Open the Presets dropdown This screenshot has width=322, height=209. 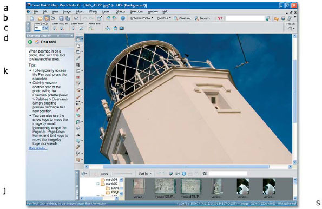tap(291, 28)
